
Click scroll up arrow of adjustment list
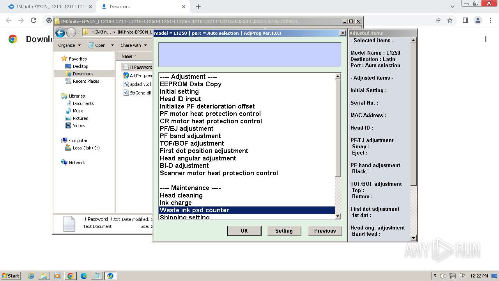pos(338,76)
